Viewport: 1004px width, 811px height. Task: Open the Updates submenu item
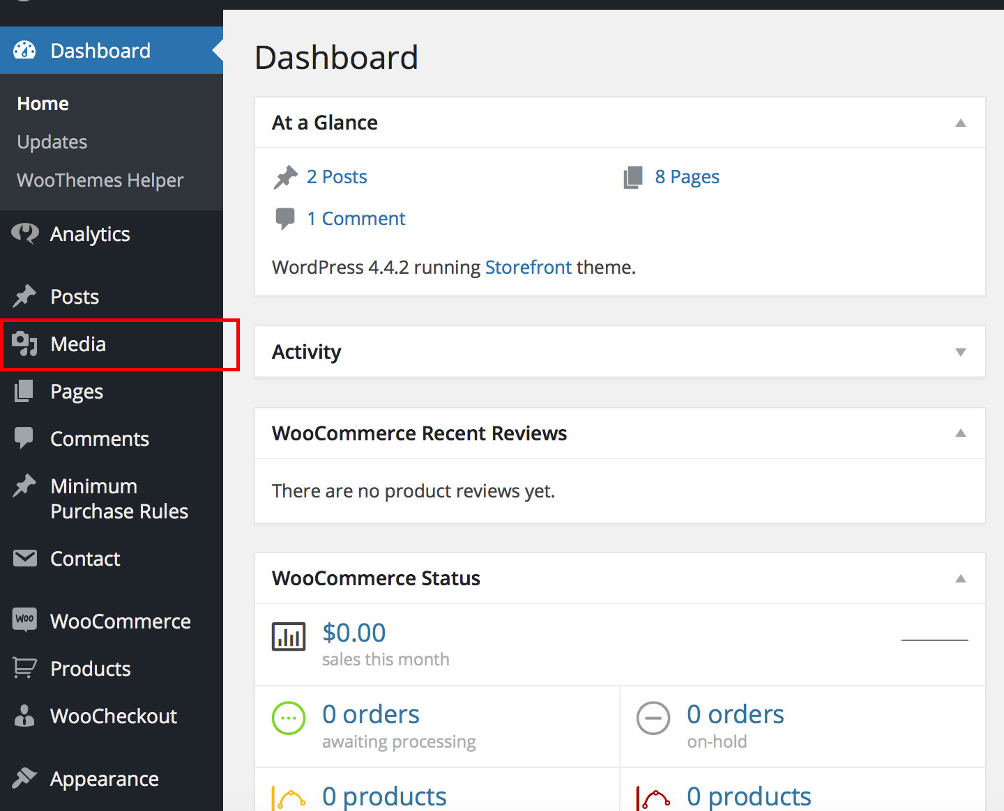tap(52, 142)
